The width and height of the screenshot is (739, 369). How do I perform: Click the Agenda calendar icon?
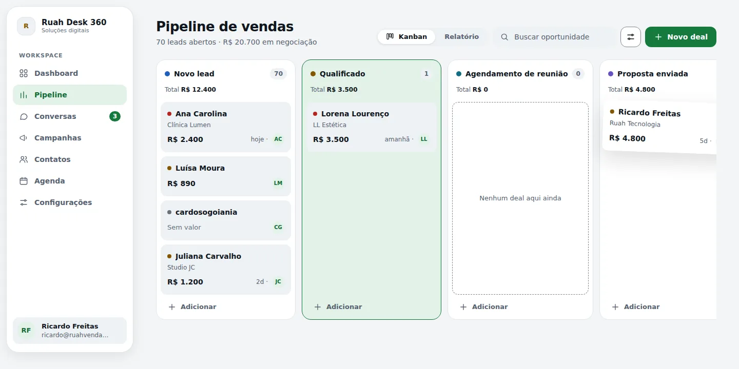click(x=24, y=181)
